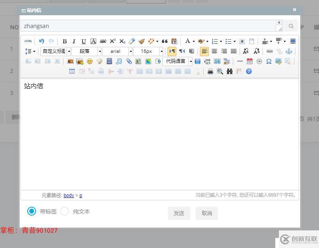Align text right

pos(224,51)
